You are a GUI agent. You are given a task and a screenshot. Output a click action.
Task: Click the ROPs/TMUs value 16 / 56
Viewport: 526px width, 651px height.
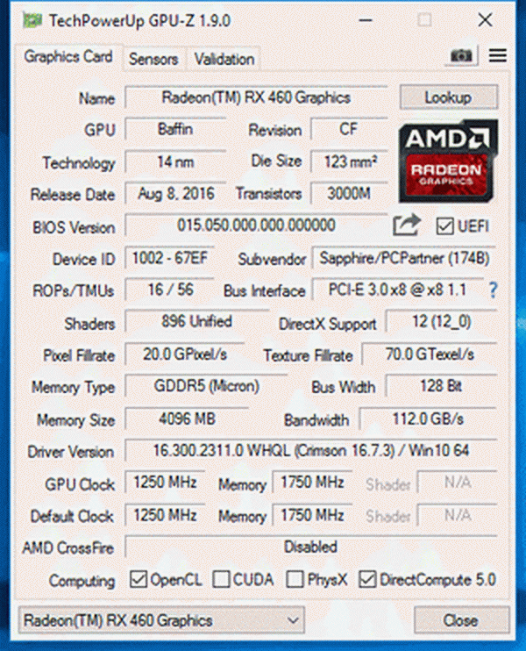(169, 290)
